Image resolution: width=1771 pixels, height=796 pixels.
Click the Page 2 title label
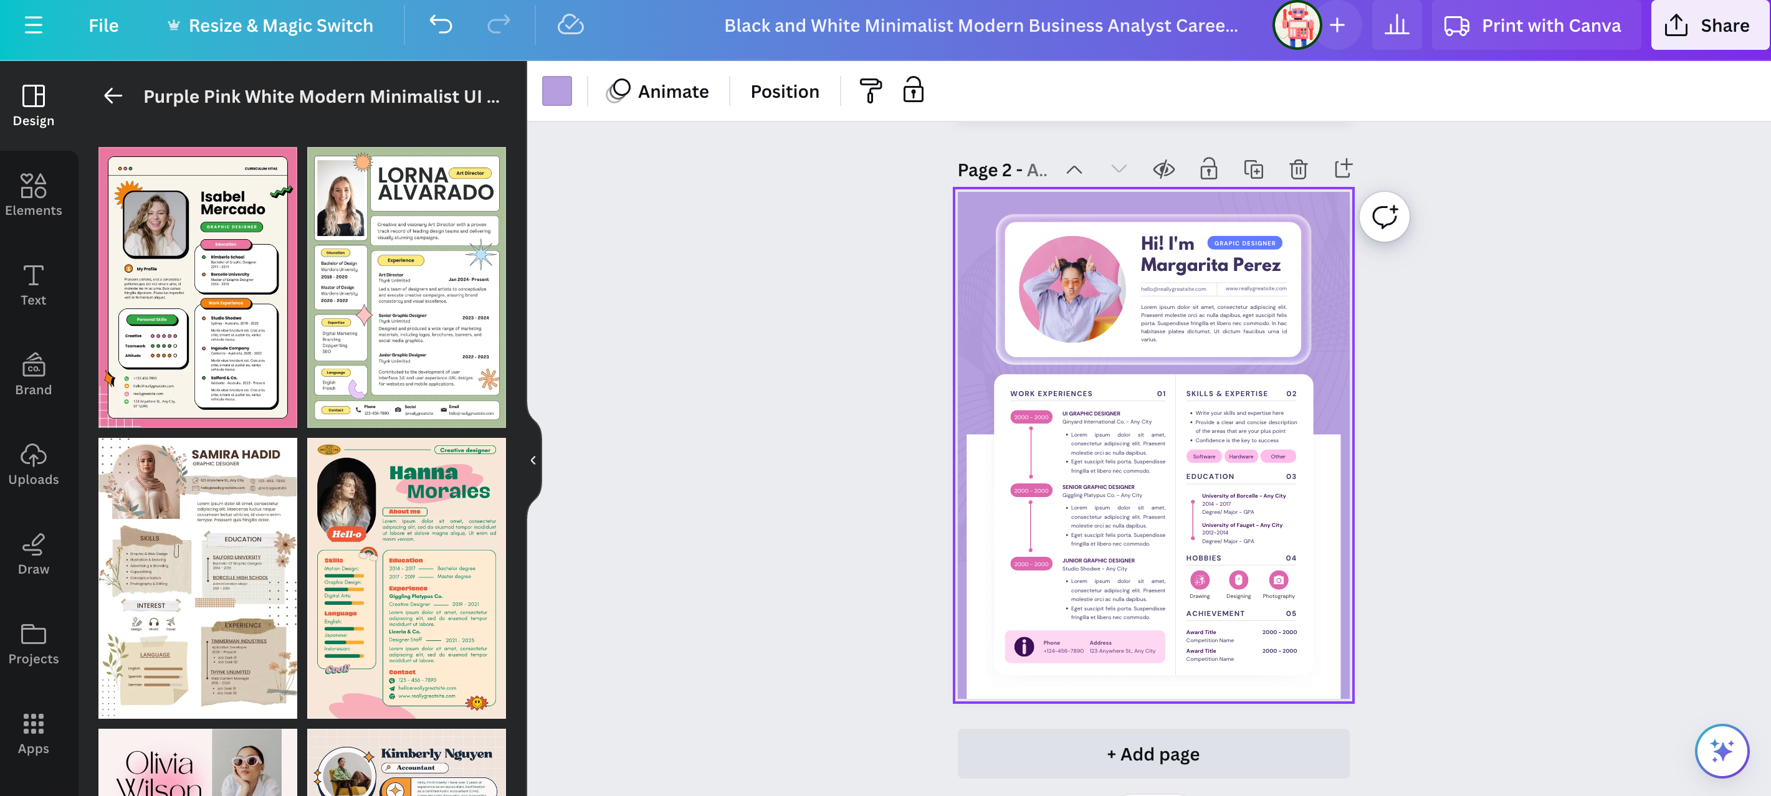(x=1001, y=170)
